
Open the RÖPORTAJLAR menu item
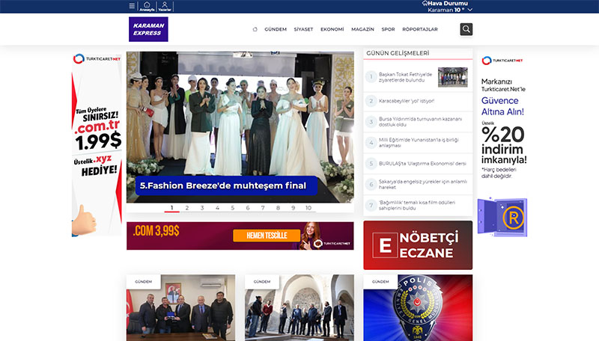coord(420,29)
